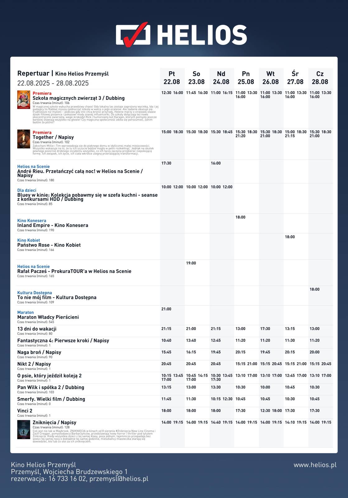Viewport: 348px width, 498px height.
Task: Select the Pn 25.08 day column header
Action: point(246,78)
